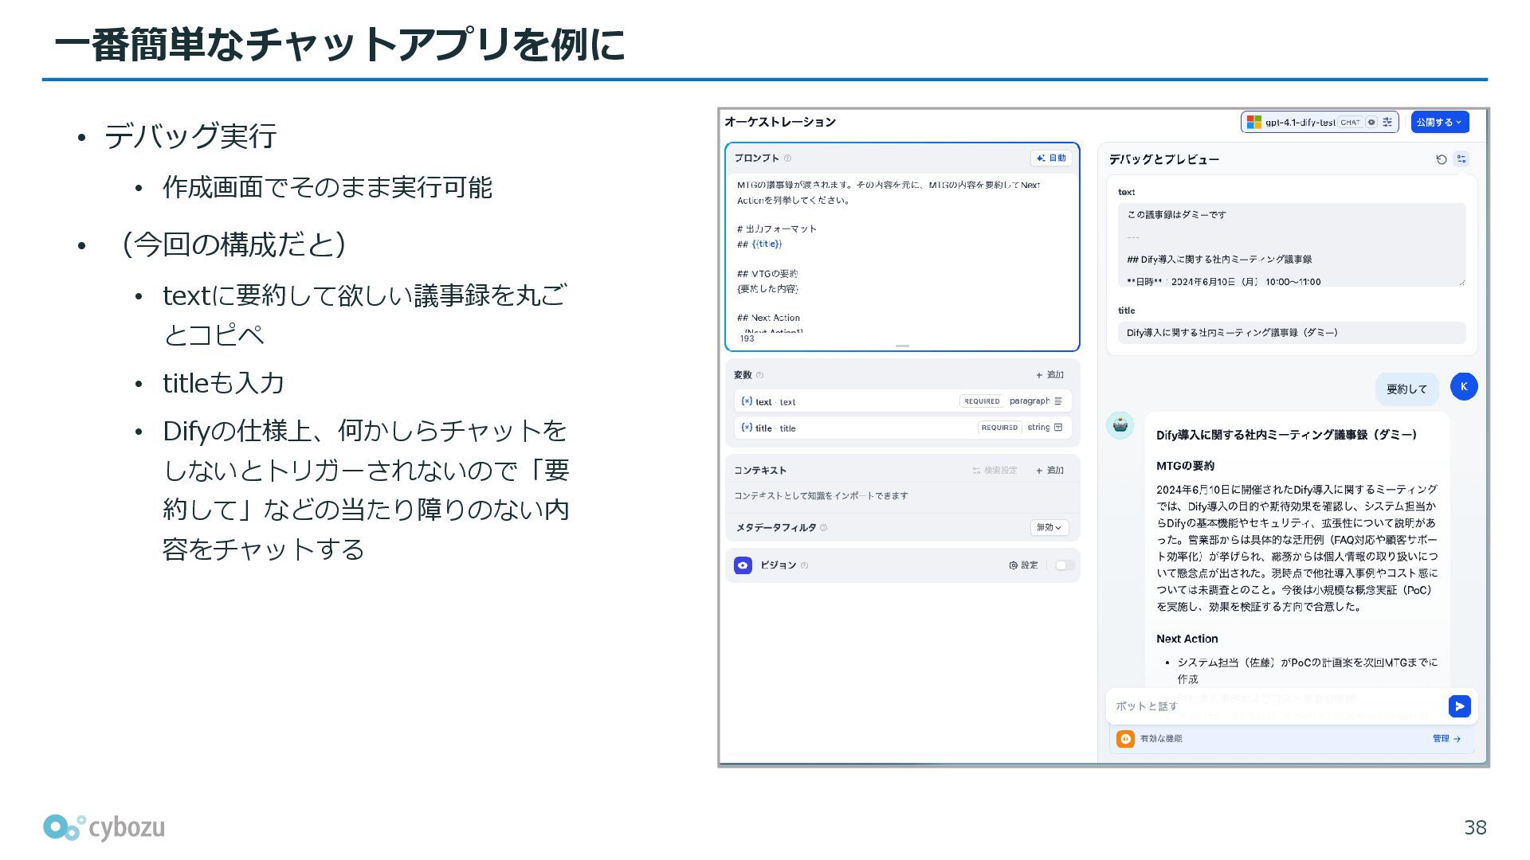Click the Next Action heading in bot reply
The width and height of the screenshot is (1530, 860).
click(x=1187, y=639)
